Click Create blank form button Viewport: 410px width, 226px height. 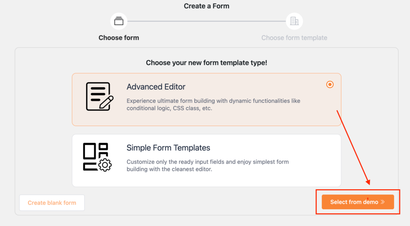tap(52, 203)
